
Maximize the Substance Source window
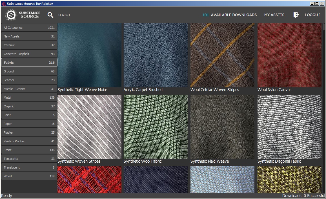tap(317, 4)
